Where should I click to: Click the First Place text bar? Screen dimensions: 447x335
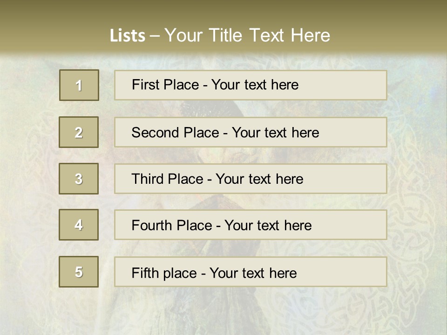(x=251, y=85)
